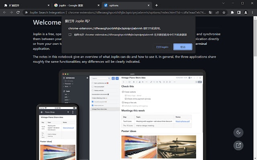
Task: Minimize the browser window
Action: 233,3
